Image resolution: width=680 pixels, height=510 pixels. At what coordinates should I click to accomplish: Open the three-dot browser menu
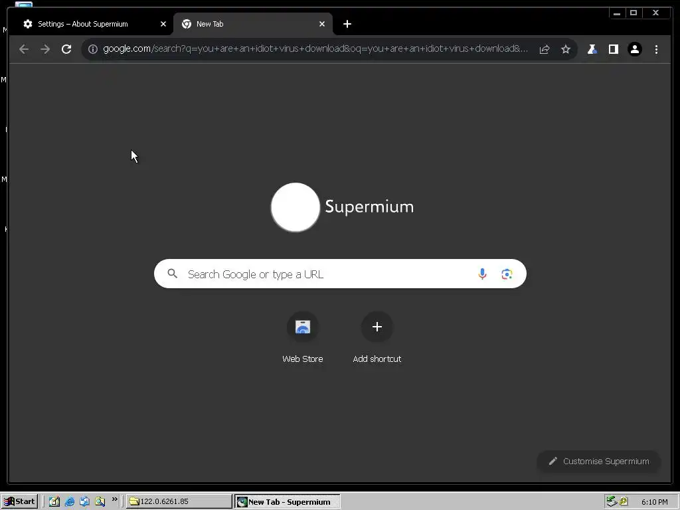[656, 49]
